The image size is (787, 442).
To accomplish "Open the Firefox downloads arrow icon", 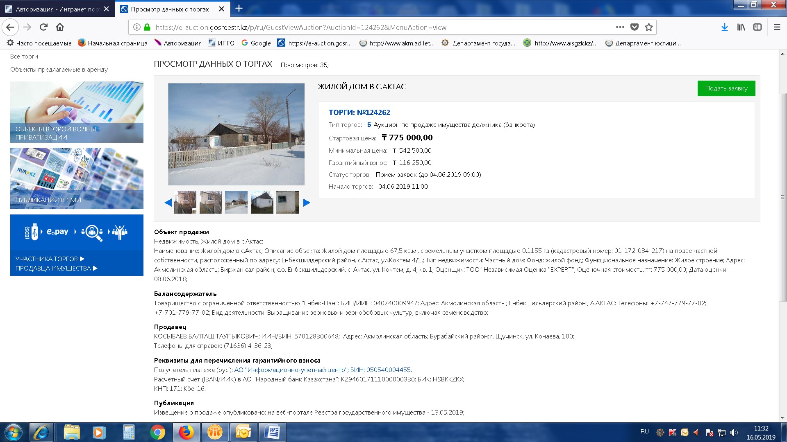I will point(724,27).
